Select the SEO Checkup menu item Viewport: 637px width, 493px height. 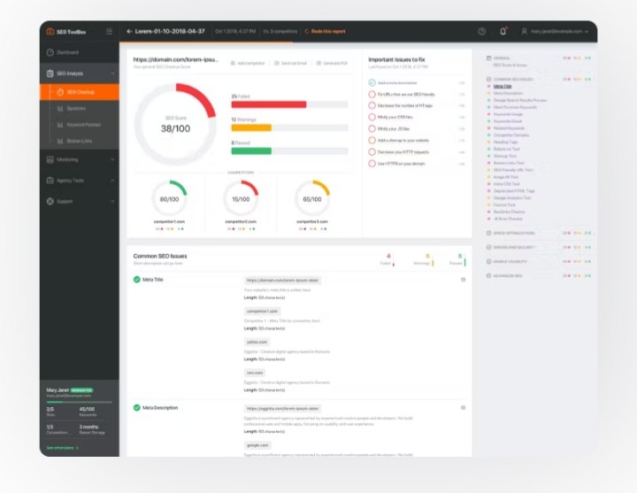point(80,92)
